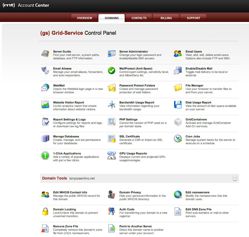
Task: Open Password Protect Folders link
Action: (x=137, y=85)
